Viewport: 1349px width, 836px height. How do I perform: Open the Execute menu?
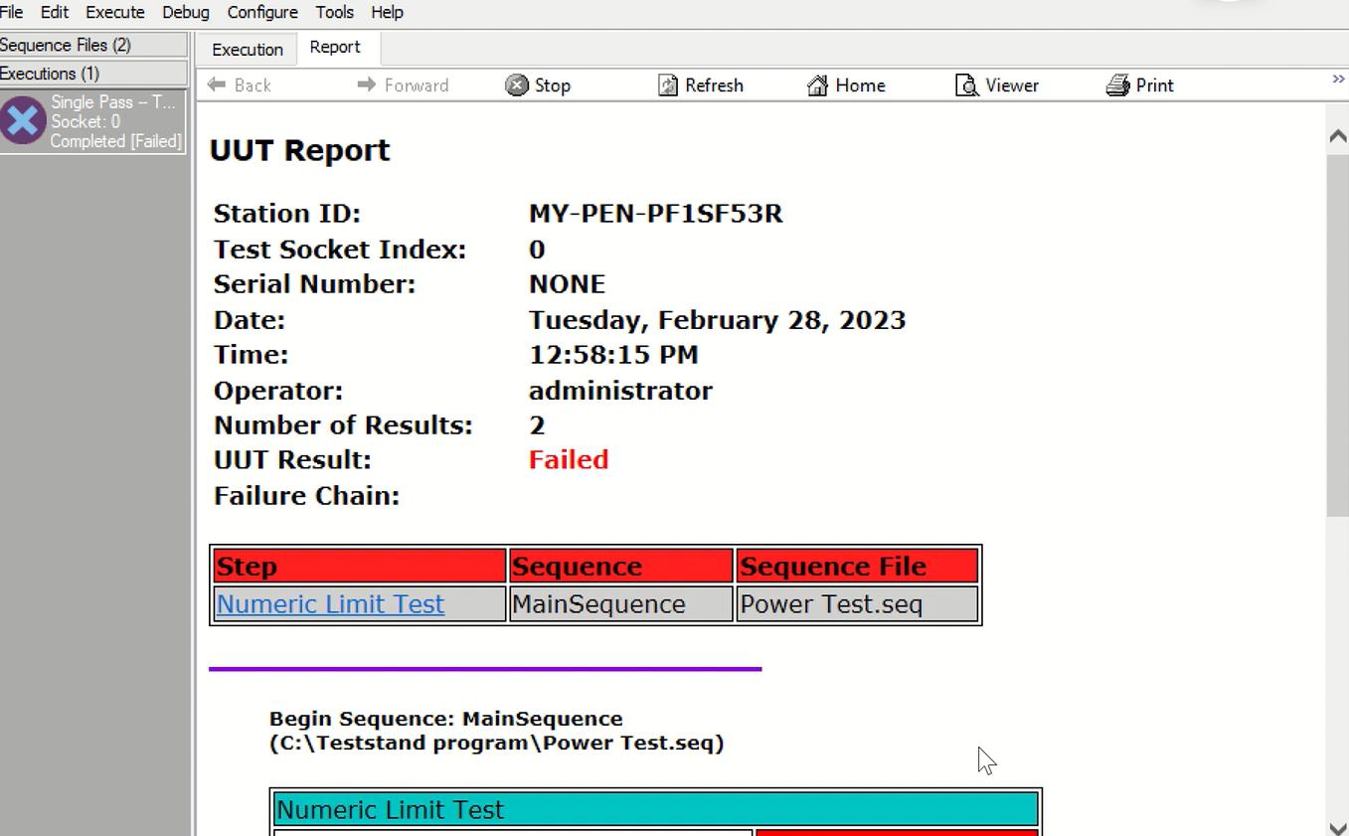(115, 12)
